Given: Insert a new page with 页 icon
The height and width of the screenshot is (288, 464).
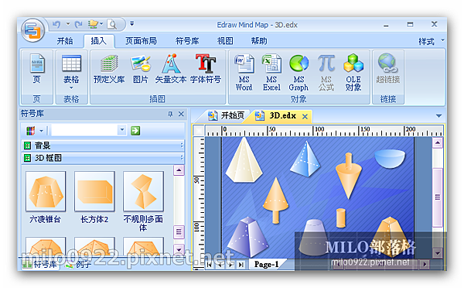Looking at the screenshot, I should pos(36,70).
